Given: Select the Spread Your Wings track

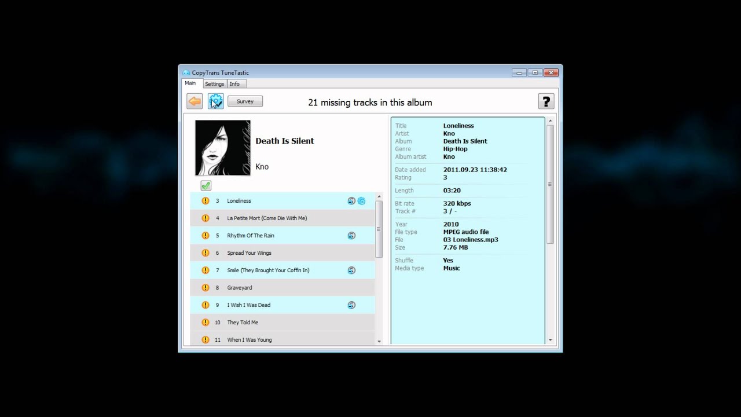Looking at the screenshot, I should (x=283, y=253).
